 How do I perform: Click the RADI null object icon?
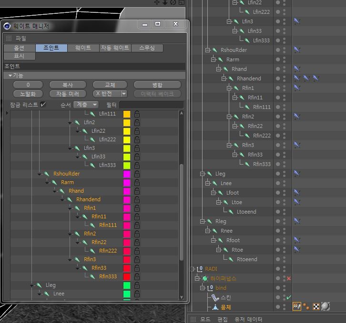click(200, 269)
